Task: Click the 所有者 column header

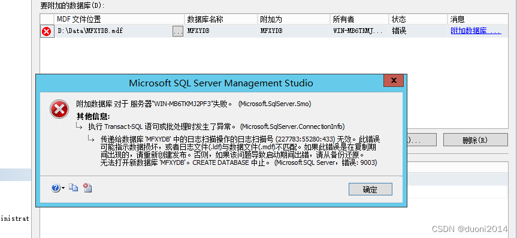Action: [x=359, y=19]
